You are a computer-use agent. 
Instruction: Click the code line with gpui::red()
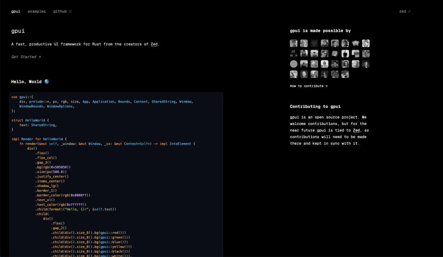coord(89,233)
